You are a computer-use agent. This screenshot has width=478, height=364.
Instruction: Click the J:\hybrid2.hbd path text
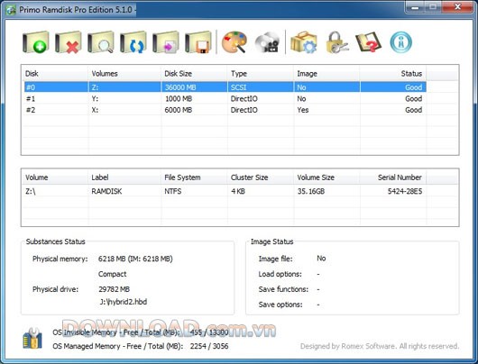(x=124, y=302)
